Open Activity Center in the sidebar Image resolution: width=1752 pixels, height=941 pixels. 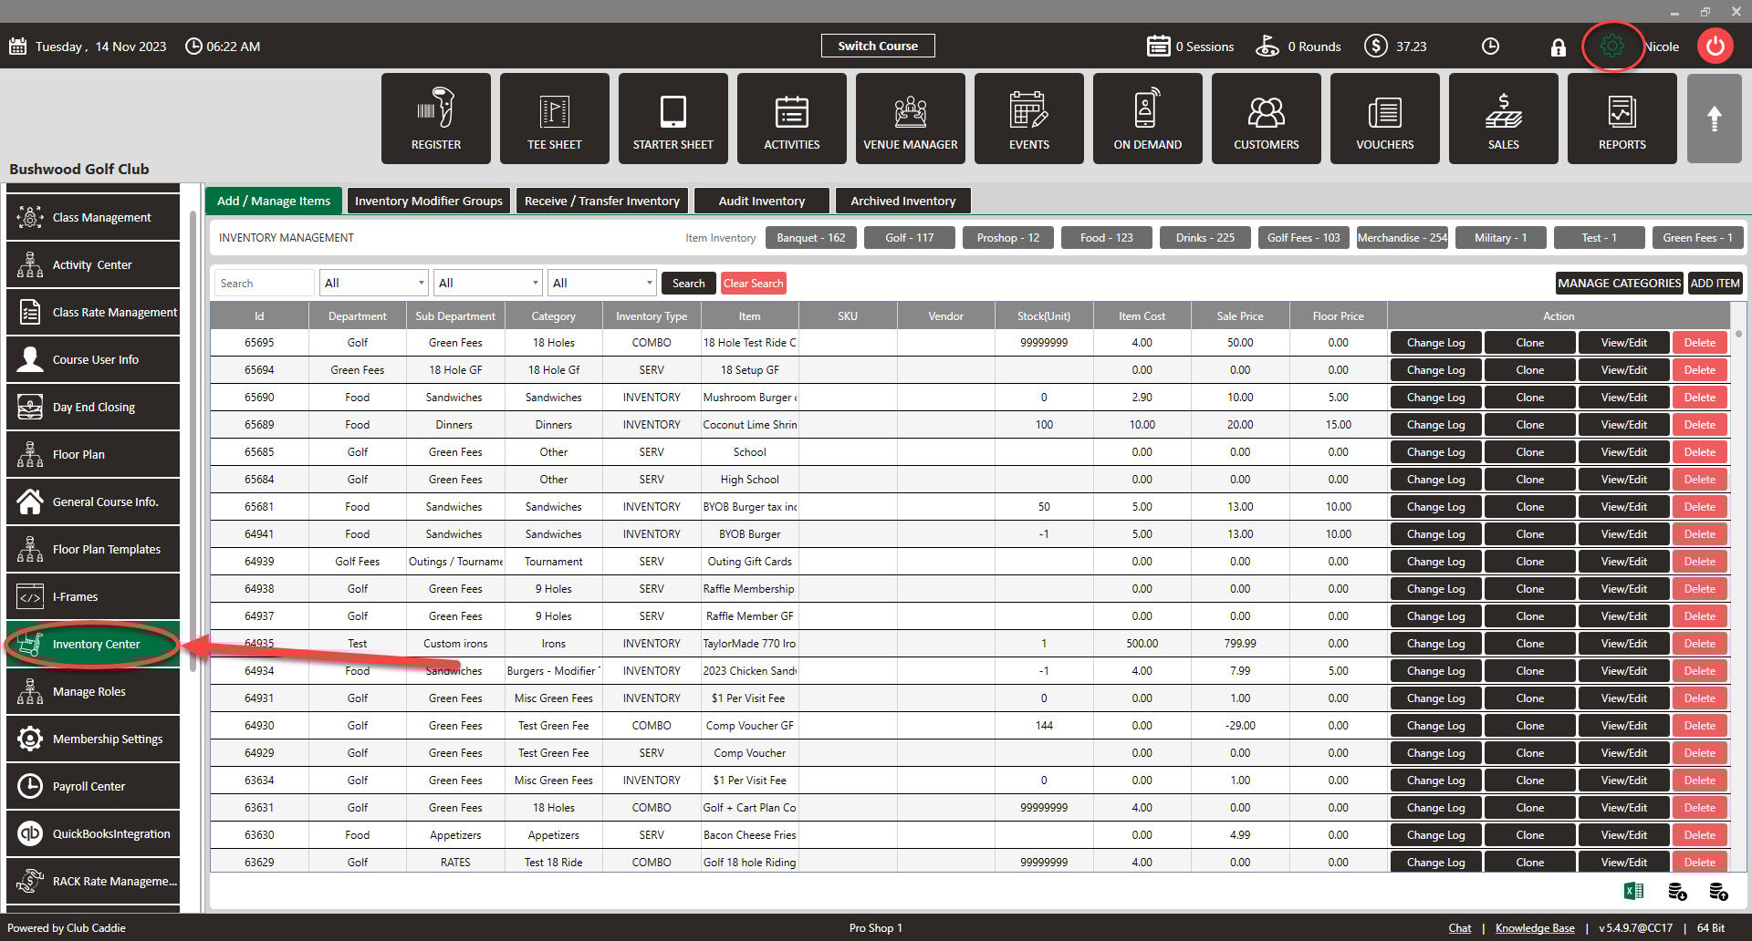(x=93, y=264)
